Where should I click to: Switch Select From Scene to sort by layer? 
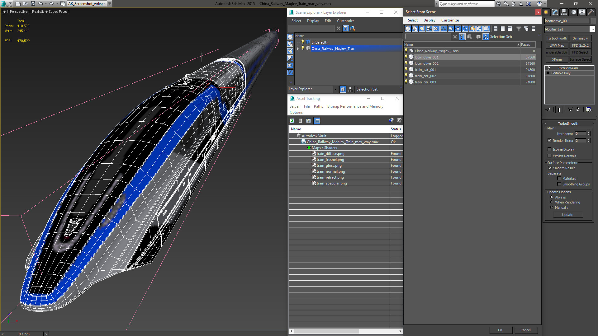(478, 37)
